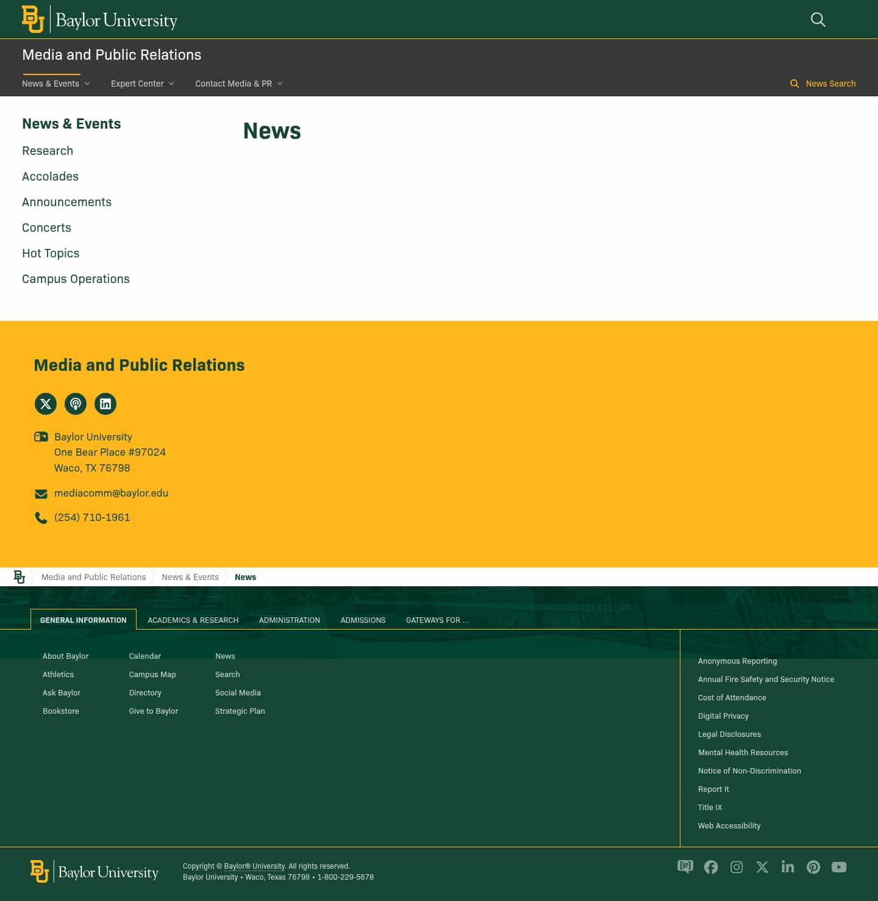Open Cost of Attendance link
The width and height of the screenshot is (878, 901).
[x=732, y=698]
